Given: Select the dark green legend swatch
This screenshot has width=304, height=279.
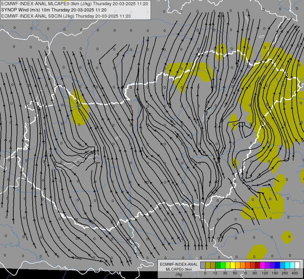Looking at the screenshot, I should click(x=218, y=265).
